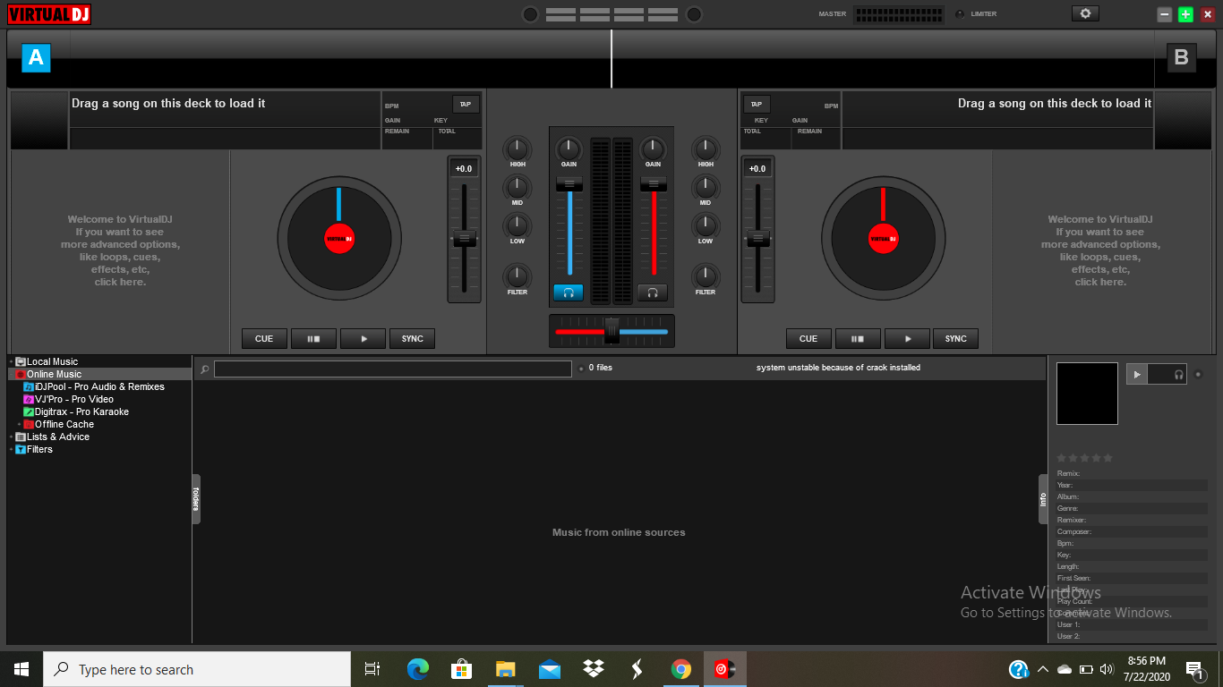The image size is (1223, 687).
Task: Click prelisten headphones icon
Action: pos(1179,375)
